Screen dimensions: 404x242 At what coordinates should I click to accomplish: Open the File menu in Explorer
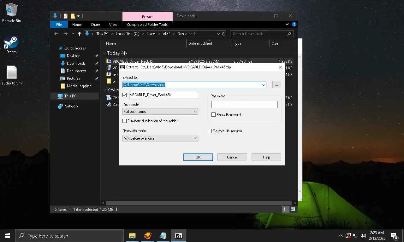[59, 25]
